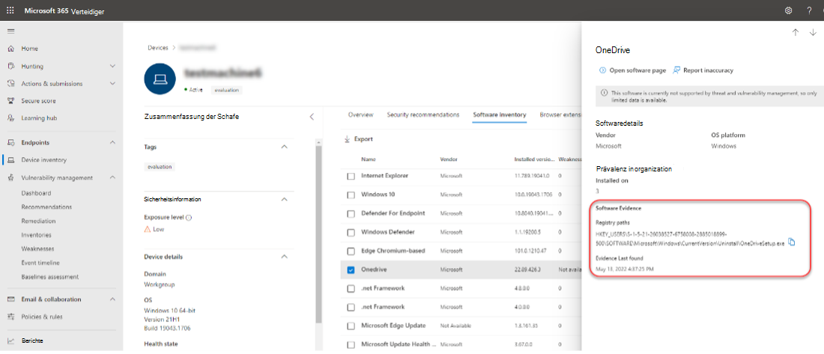
Task: Click the Berichte chart icon
Action: pos(10,341)
